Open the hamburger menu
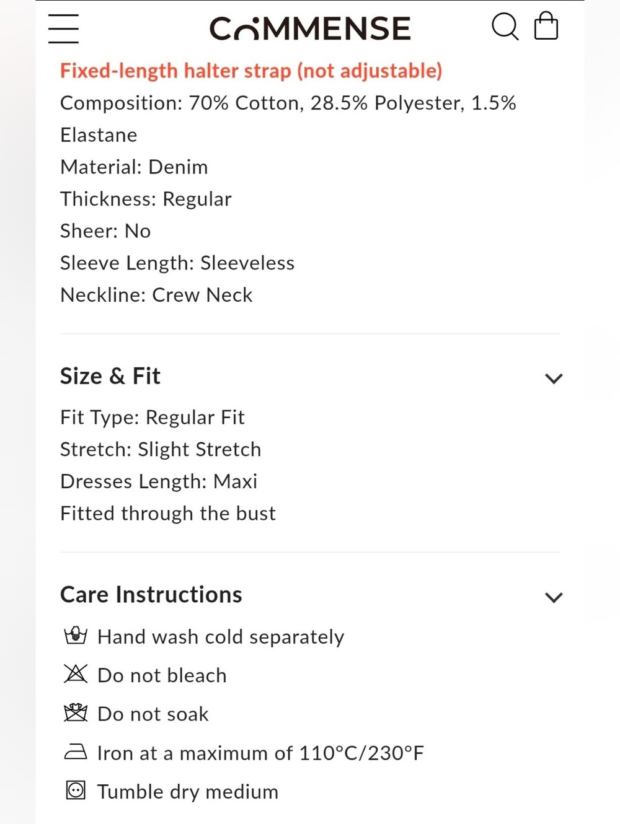The image size is (620, 824). [x=63, y=28]
